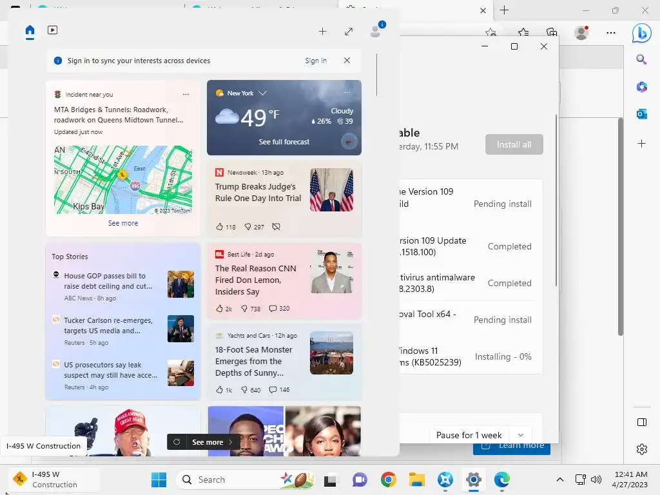
Task: Click See more under traffic map
Action: (x=123, y=223)
